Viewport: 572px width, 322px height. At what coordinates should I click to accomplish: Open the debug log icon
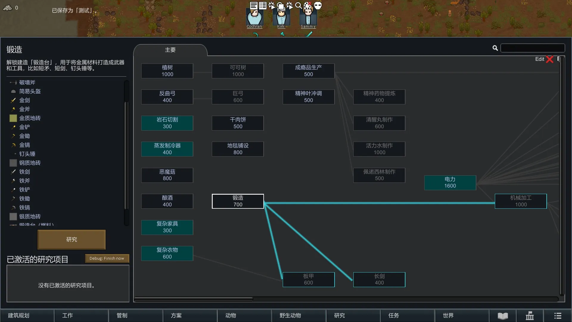click(x=254, y=5)
